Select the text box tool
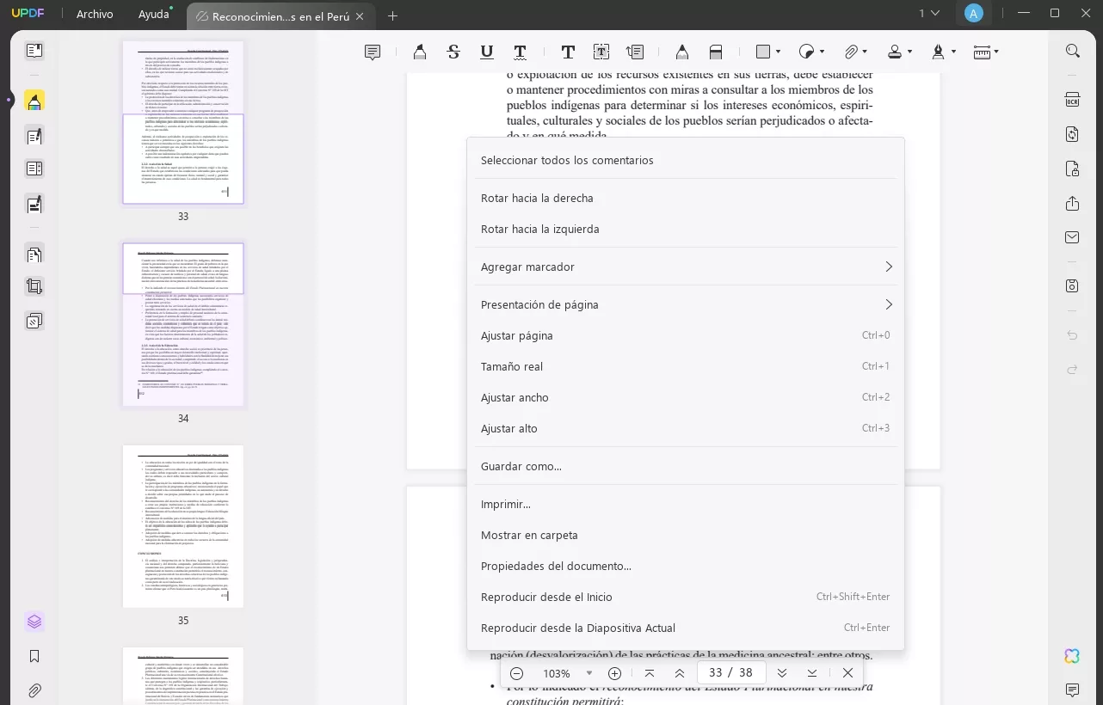The height and width of the screenshot is (705, 1103). [x=601, y=52]
